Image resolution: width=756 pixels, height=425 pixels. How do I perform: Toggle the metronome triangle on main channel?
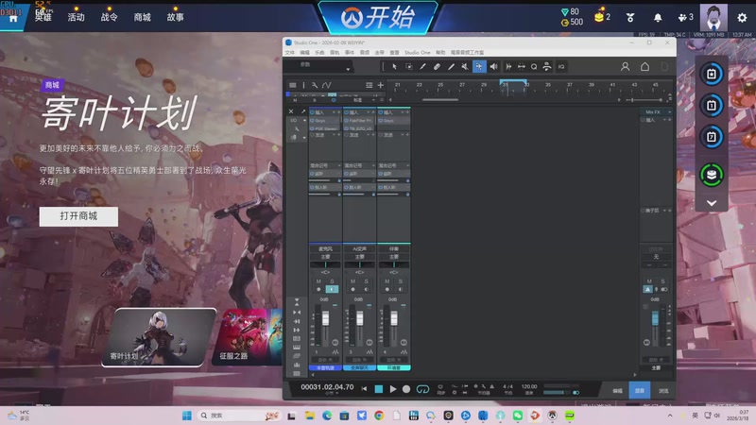(x=647, y=289)
